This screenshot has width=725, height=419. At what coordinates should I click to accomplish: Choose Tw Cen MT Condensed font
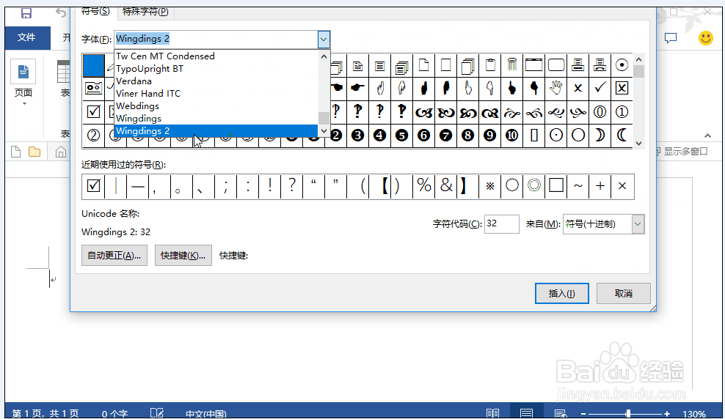216,56
